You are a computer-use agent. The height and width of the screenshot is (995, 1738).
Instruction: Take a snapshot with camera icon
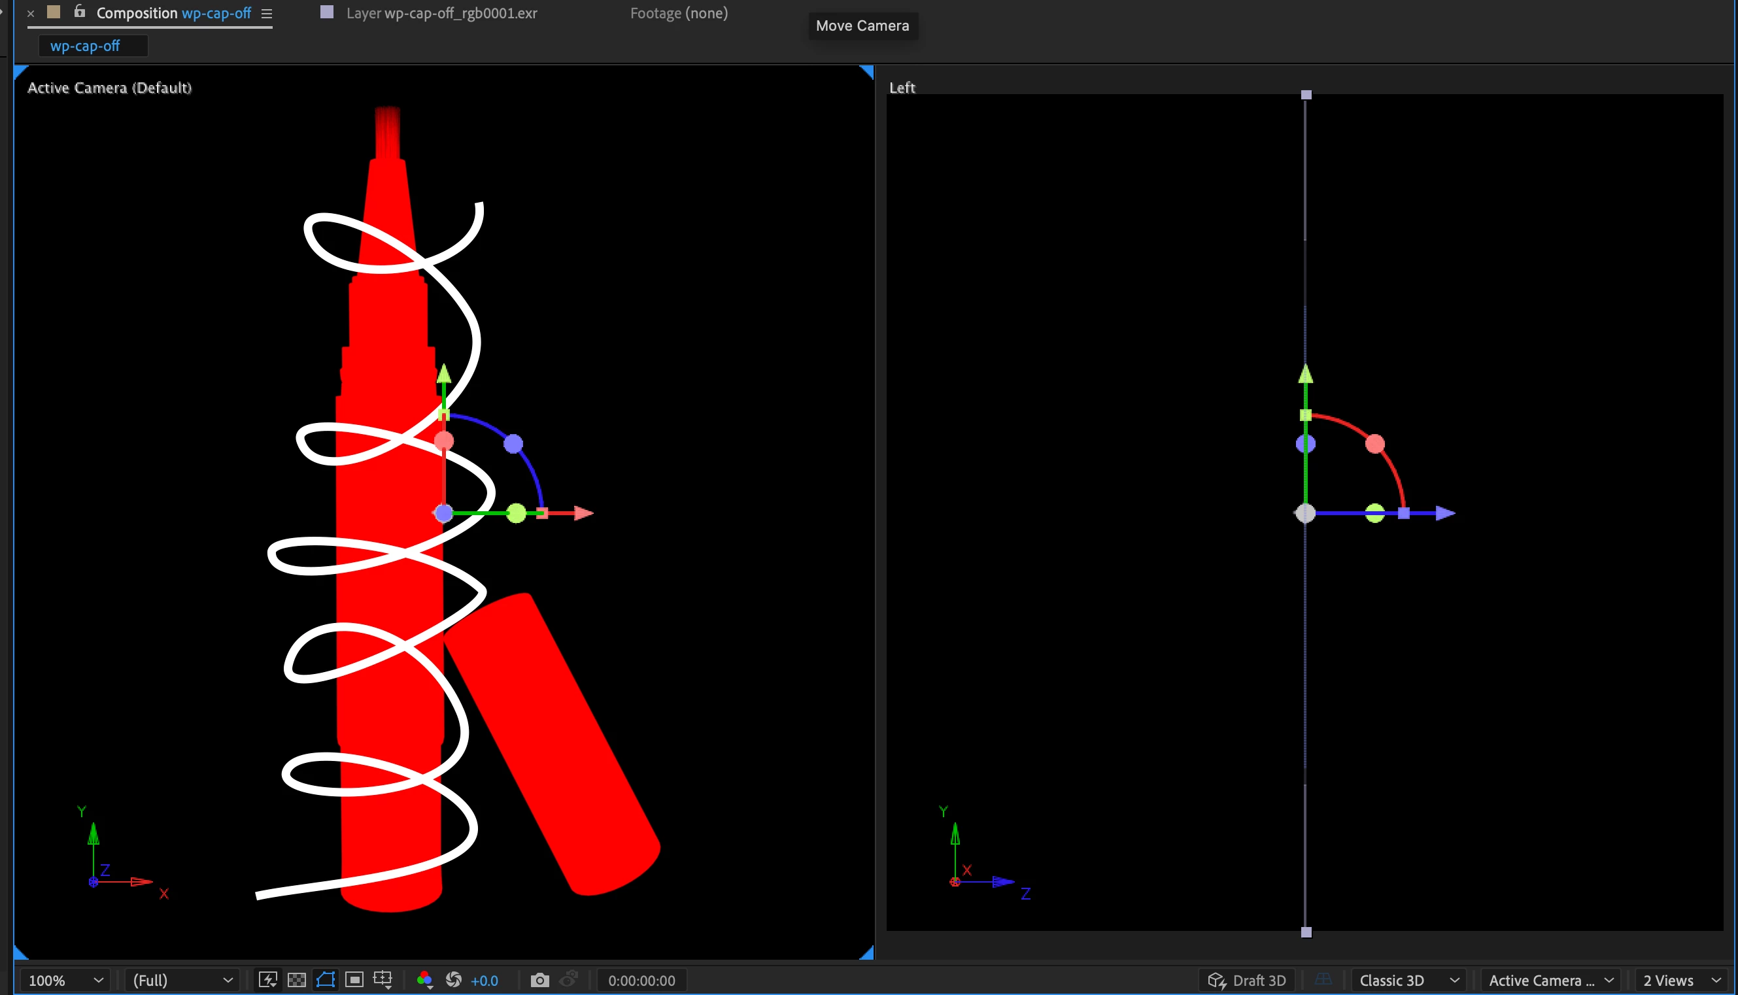click(540, 980)
